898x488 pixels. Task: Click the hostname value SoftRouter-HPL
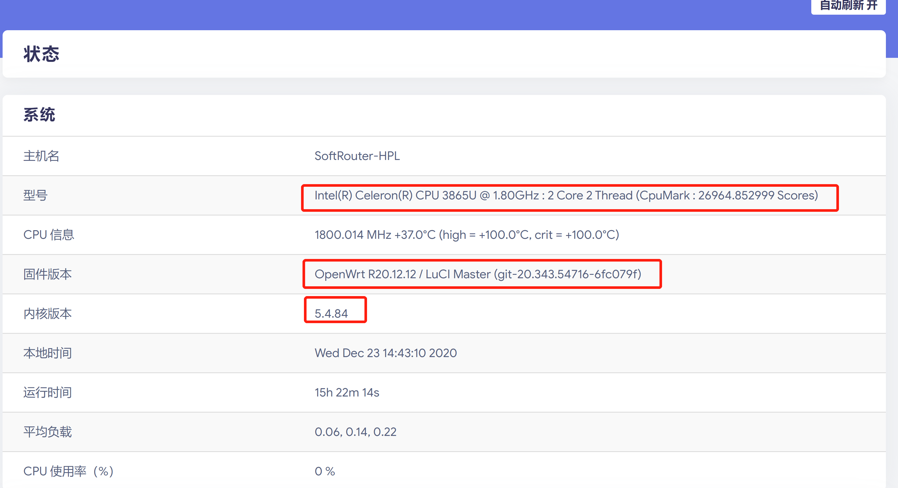pyautogui.click(x=357, y=156)
